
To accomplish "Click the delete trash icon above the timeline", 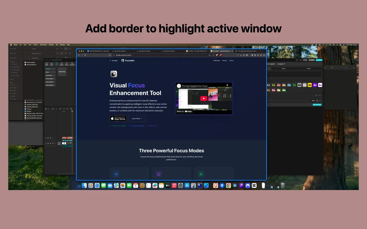I will pyautogui.click(x=71, y=109).
